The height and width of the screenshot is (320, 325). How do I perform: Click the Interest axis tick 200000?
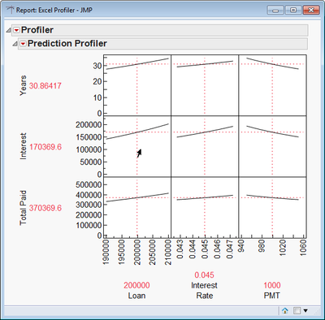(89, 125)
